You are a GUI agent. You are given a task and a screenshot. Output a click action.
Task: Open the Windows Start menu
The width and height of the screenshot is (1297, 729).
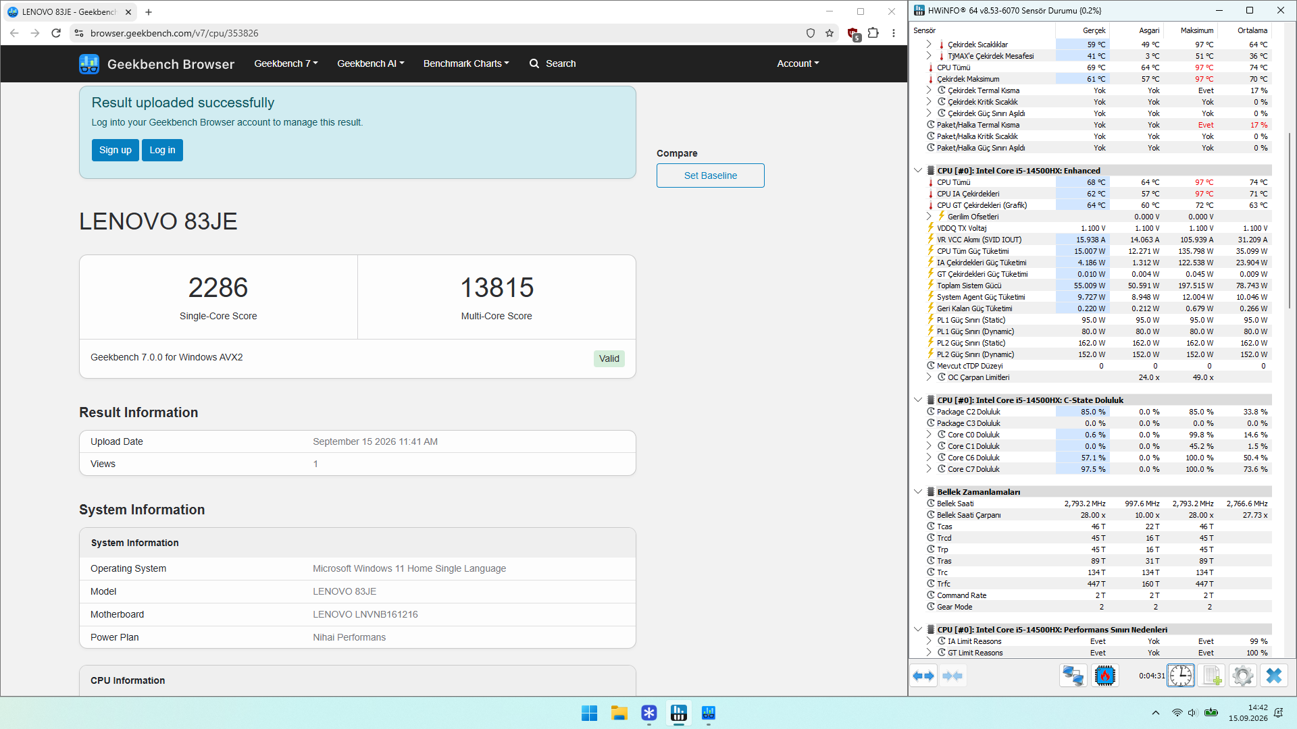point(589,713)
